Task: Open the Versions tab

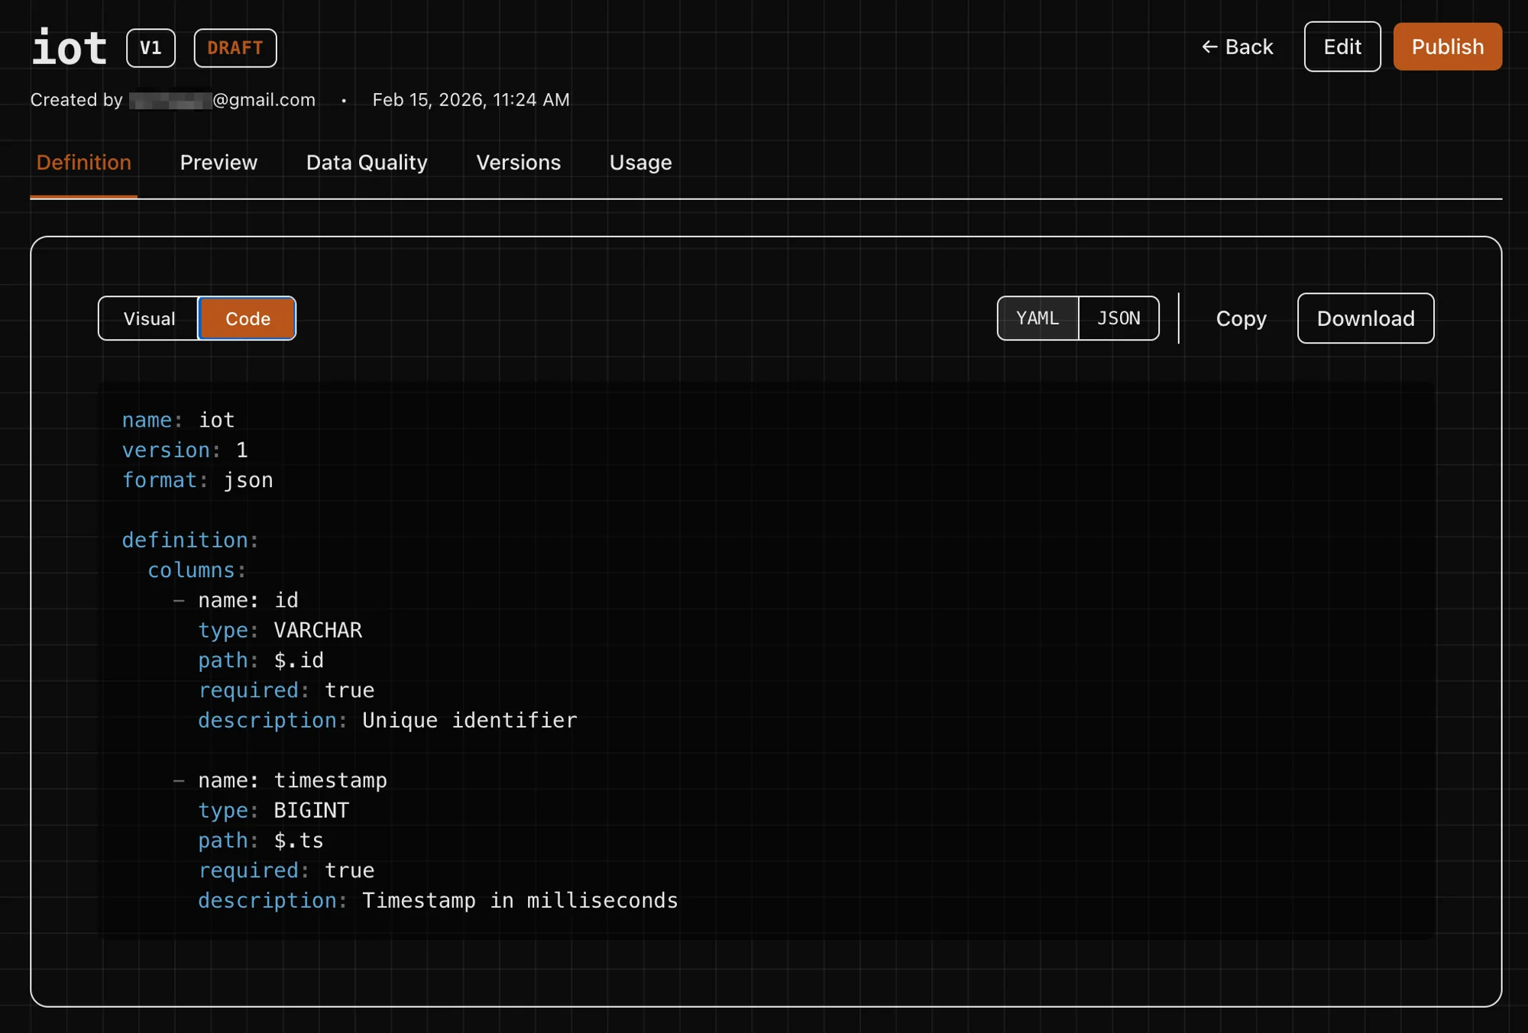Action: (x=518, y=162)
